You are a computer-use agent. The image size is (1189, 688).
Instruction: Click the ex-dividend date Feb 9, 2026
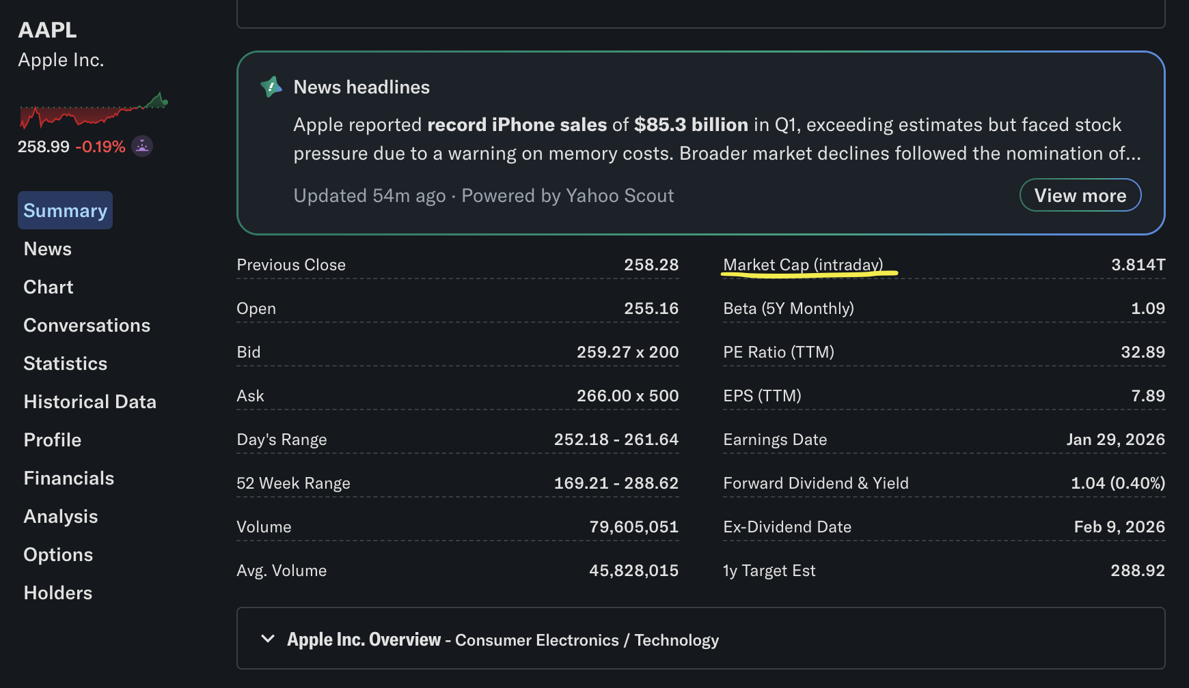tap(1120, 527)
